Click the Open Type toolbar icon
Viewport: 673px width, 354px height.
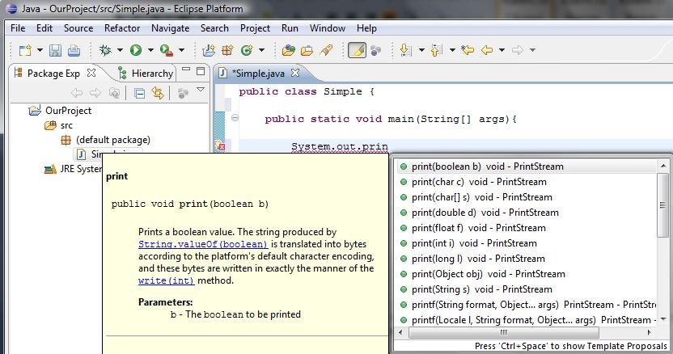coord(289,50)
